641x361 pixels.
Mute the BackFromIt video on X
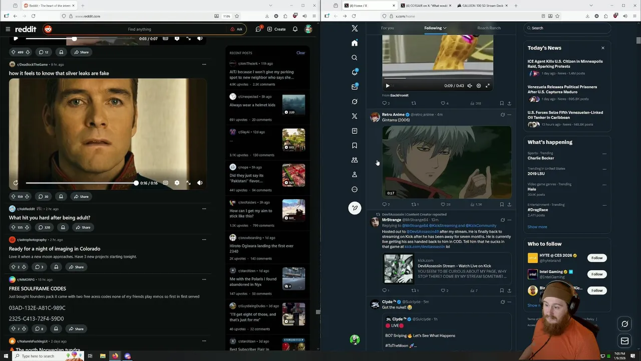[470, 86]
